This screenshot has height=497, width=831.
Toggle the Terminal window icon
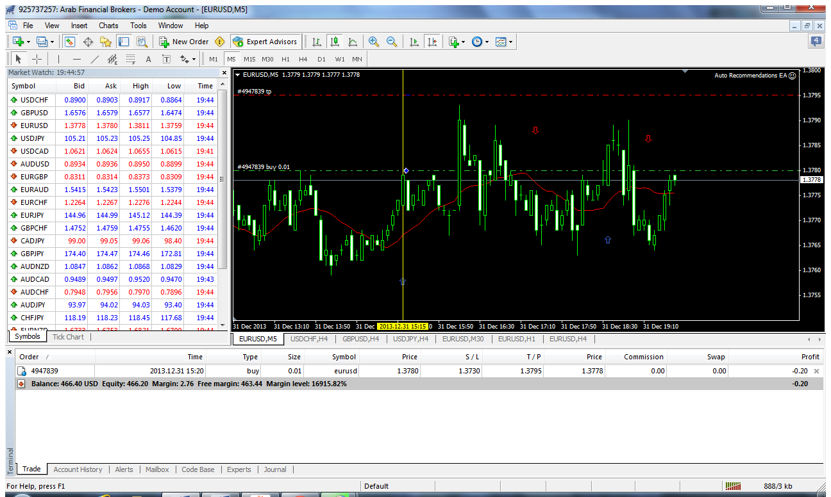click(x=124, y=42)
